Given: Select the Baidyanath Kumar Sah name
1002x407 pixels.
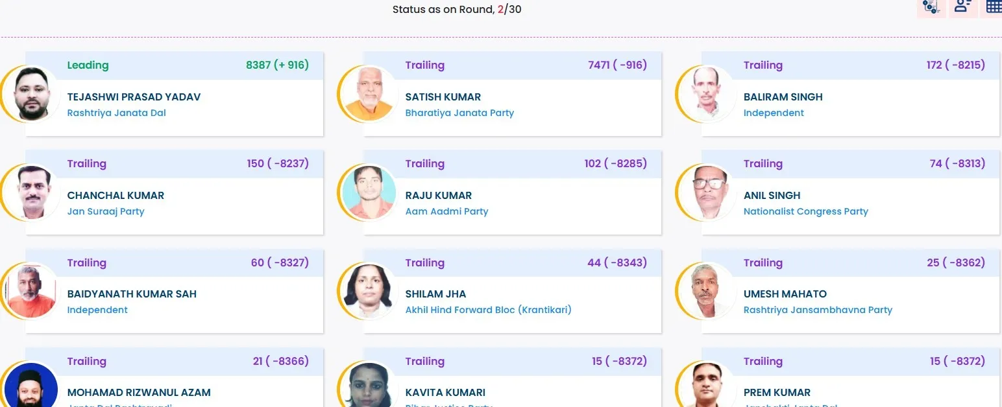Looking at the screenshot, I should tap(132, 294).
